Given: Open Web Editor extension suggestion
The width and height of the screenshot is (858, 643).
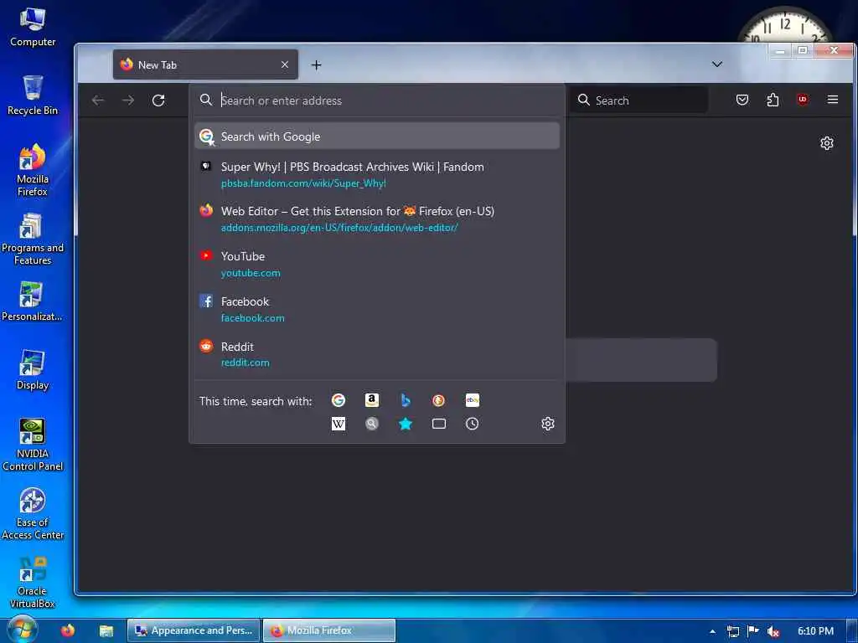Looking at the screenshot, I should 377,219.
